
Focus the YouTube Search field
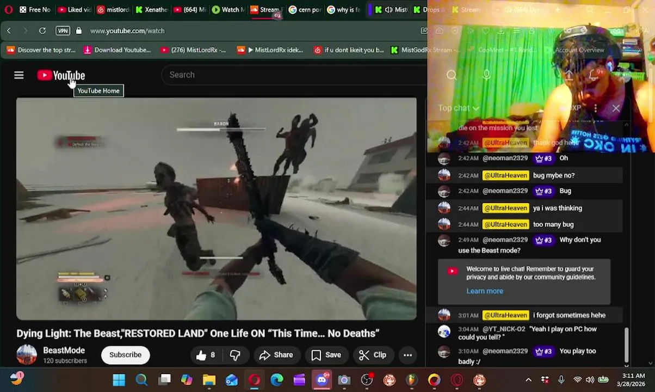pos(294,75)
